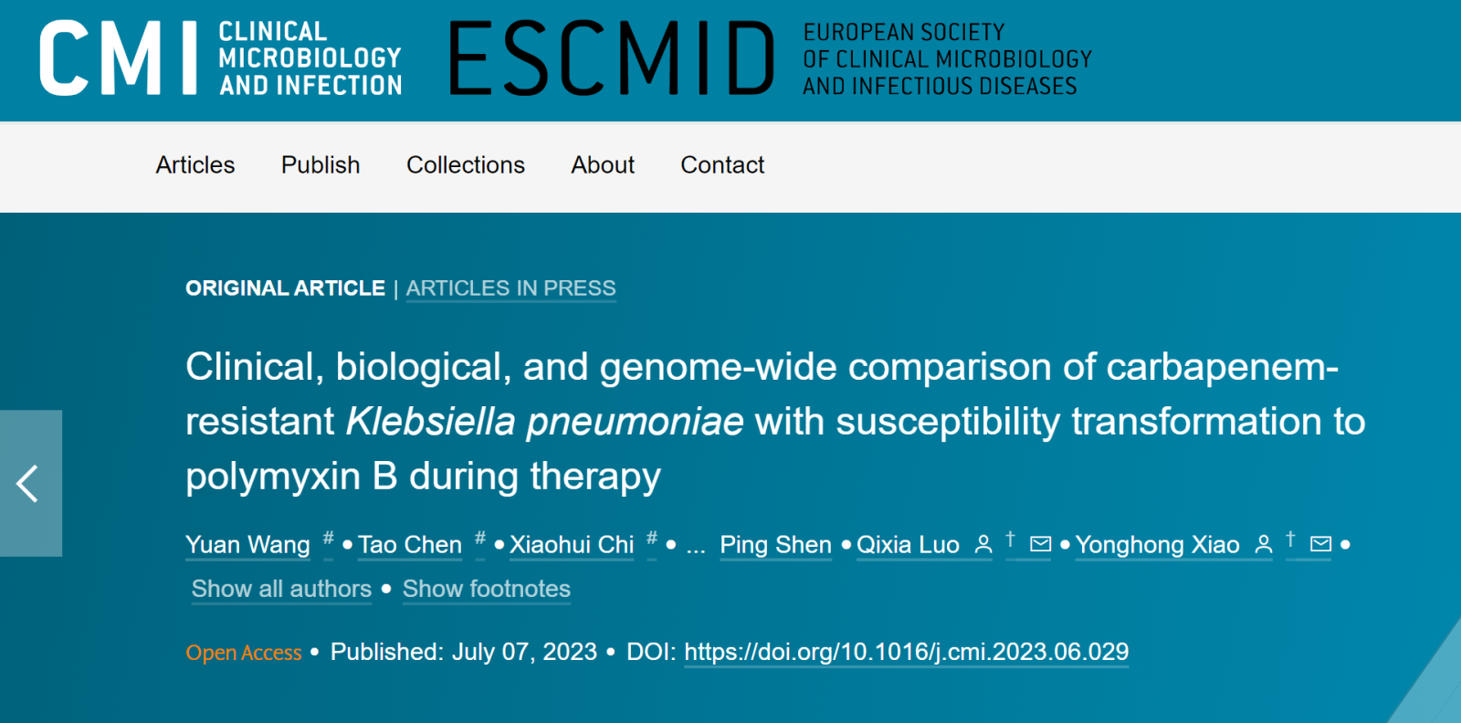Click the hash footnote after Yuan Wang
Image resolution: width=1461 pixels, height=723 pixels.
tap(328, 538)
